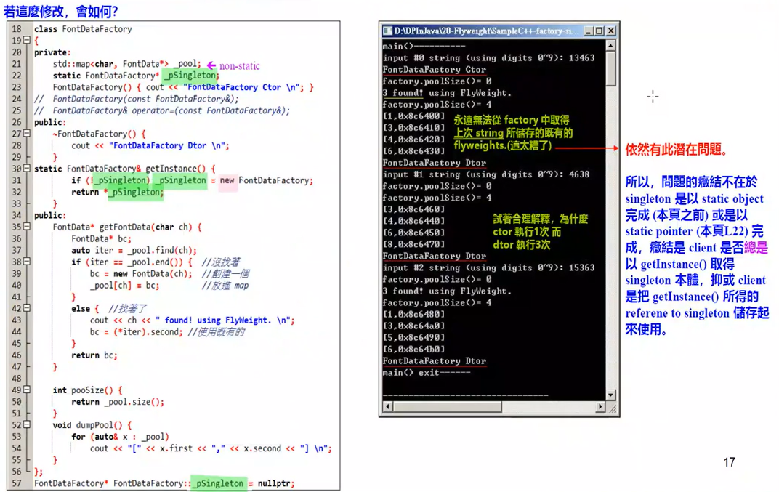The image size is (779, 492).
Task: Click the 'private:' keyword on line 20
Action: click(x=52, y=52)
